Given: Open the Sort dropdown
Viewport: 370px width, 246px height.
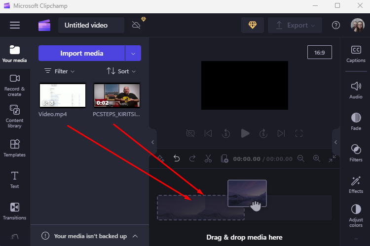Looking at the screenshot, I should (121, 71).
